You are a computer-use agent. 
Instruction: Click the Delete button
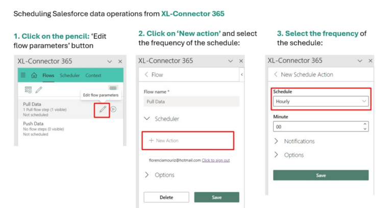pyautogui.click(x=166, y=197)
